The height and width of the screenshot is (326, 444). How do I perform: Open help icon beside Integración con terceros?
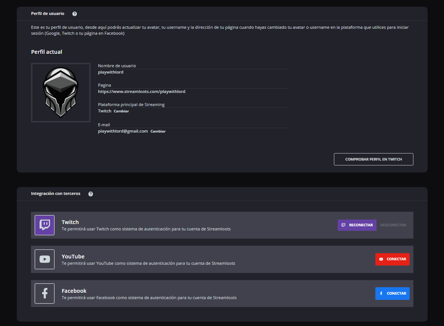pos(91,194)
